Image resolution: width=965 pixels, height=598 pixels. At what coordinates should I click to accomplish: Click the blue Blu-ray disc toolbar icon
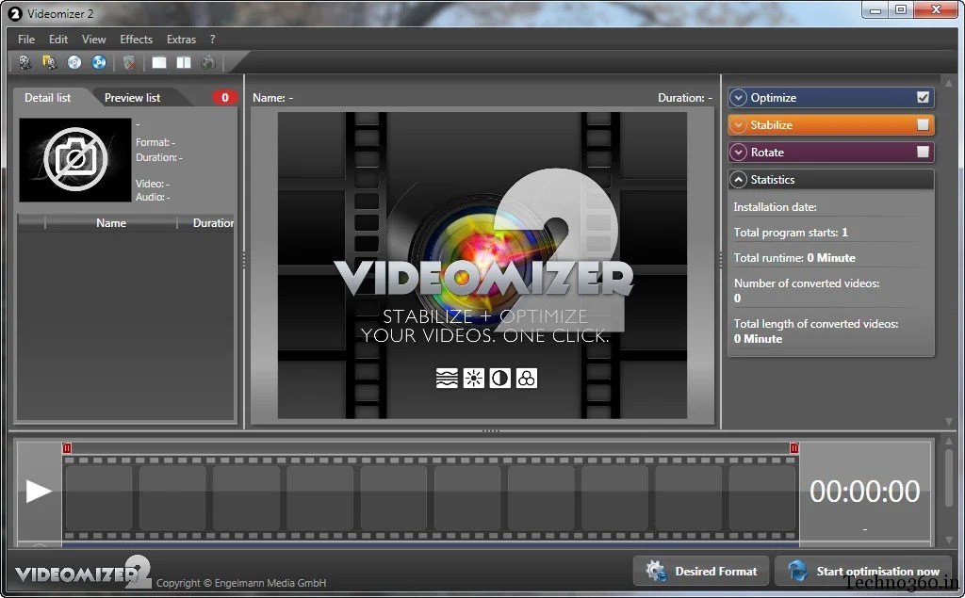click(98, 62)
